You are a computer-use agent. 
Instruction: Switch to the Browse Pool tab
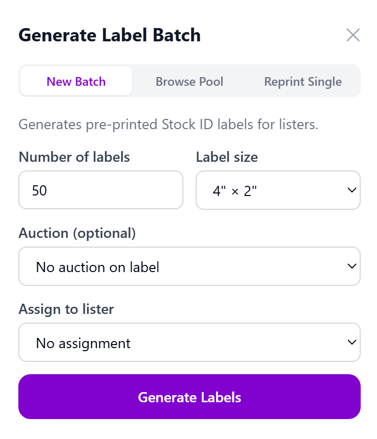point(190,81)
